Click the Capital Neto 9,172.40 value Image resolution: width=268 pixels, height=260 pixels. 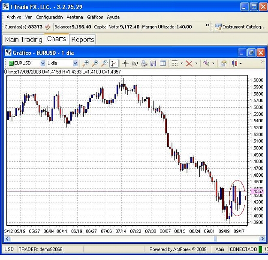pos(130,27)
